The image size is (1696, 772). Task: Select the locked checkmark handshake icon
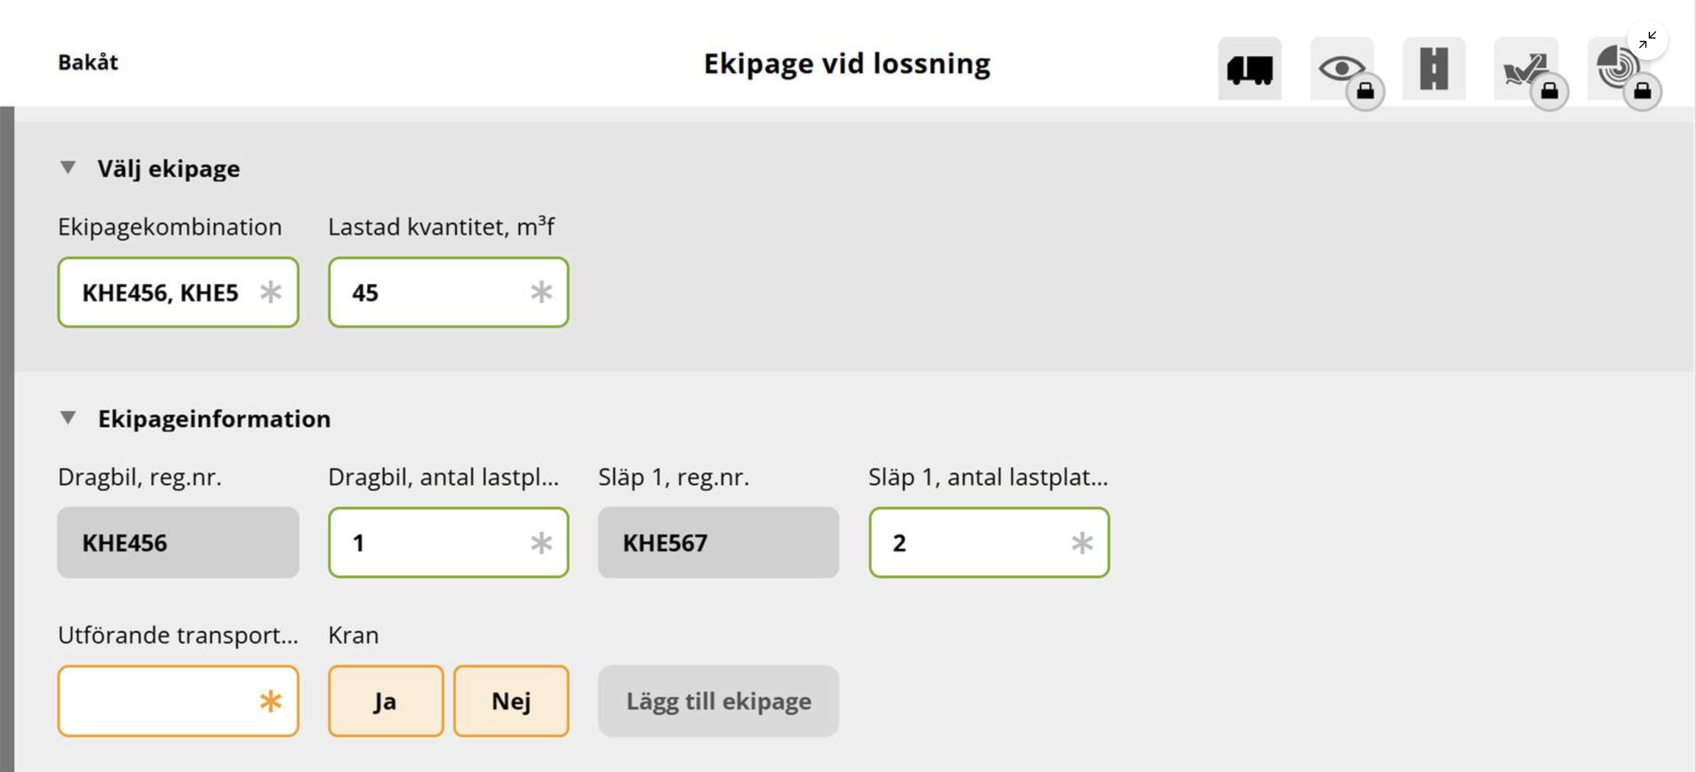click(x=1525, y=68)
